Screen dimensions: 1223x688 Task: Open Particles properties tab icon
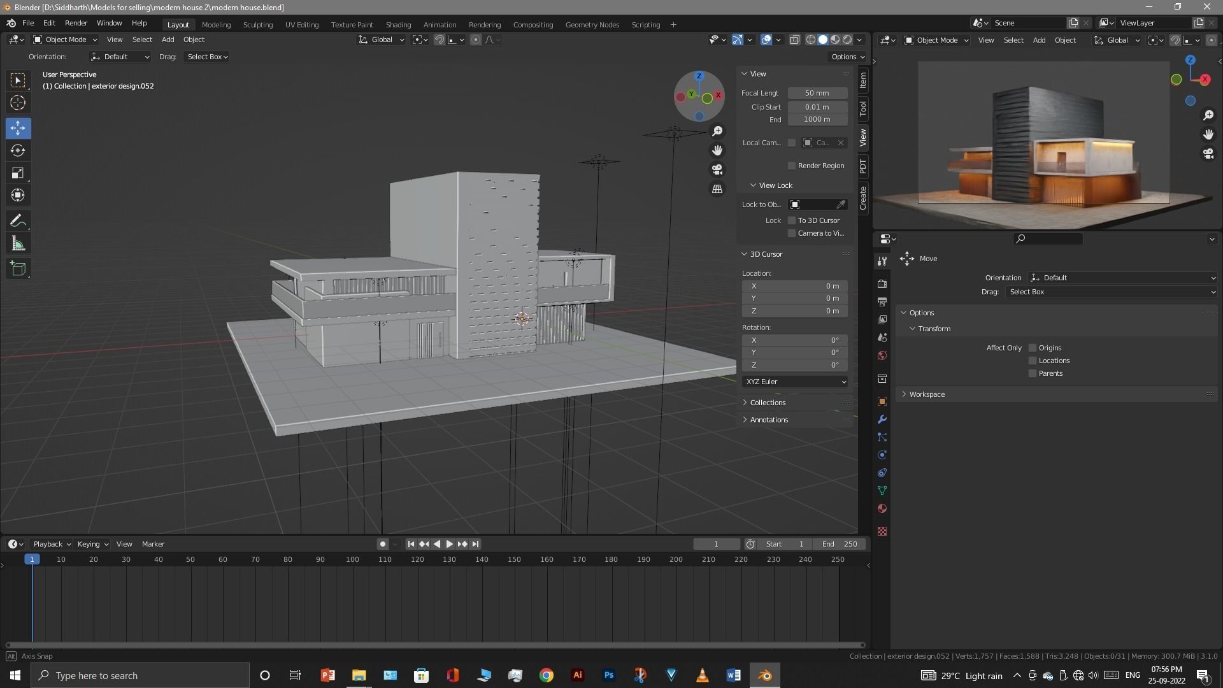882,437
